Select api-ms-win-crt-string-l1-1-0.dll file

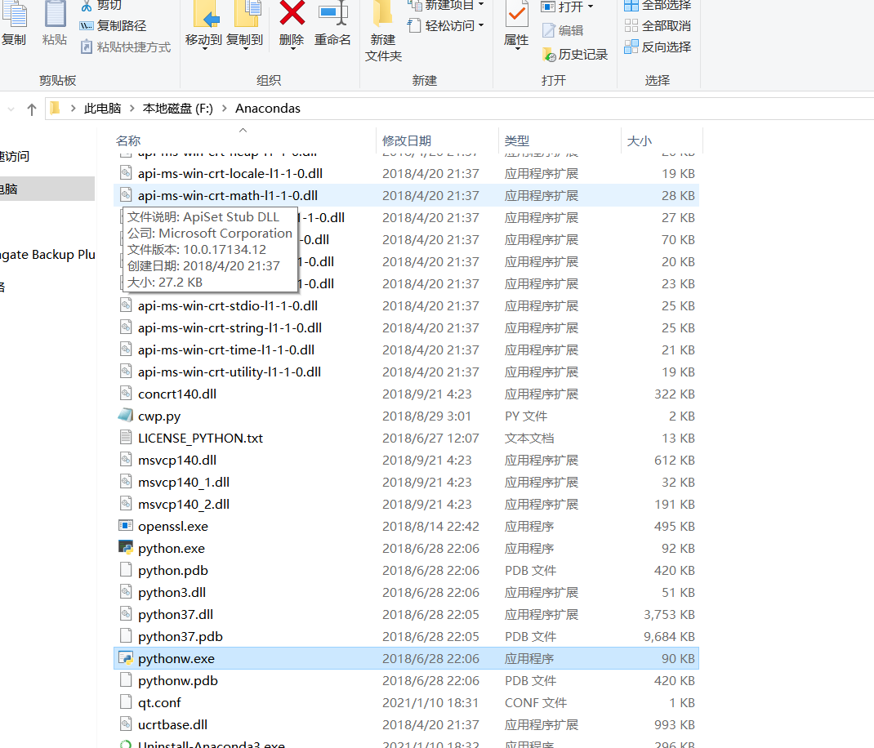tap(406, 327)
